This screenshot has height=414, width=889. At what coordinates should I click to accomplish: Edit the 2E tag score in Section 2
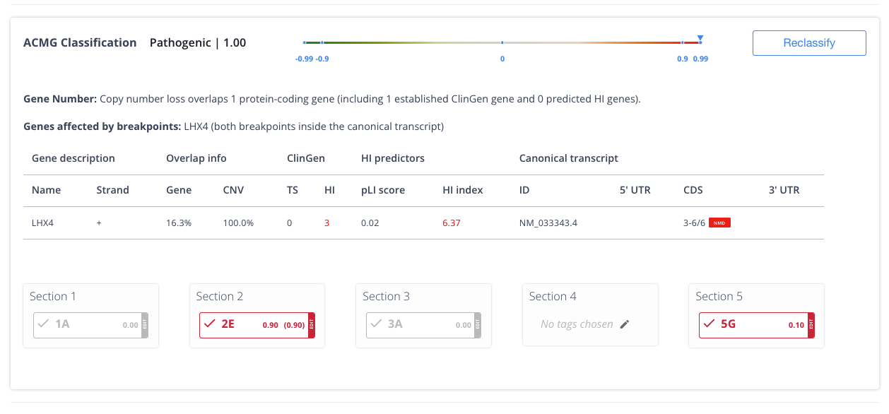coord(312,325)
